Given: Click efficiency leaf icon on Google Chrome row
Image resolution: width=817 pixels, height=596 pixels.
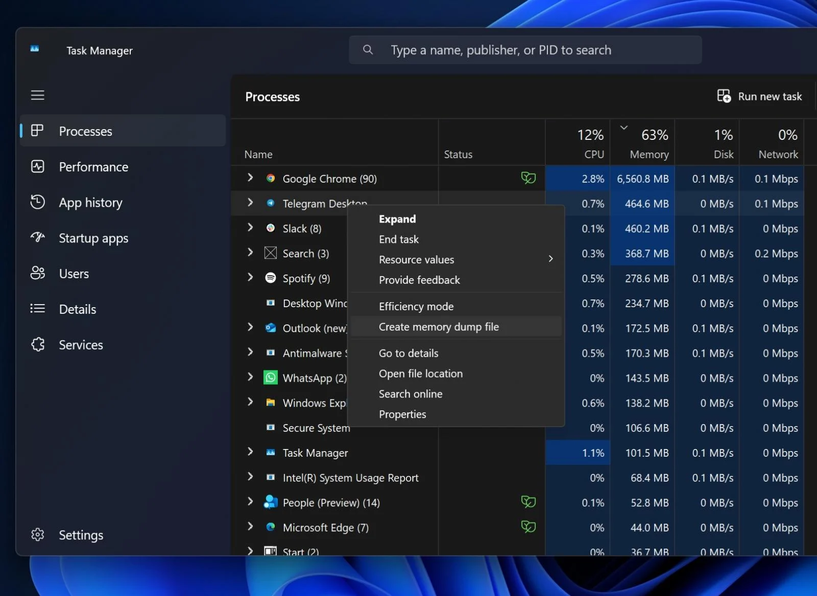Looking at the screenshot, I should (x=528, y=178).
